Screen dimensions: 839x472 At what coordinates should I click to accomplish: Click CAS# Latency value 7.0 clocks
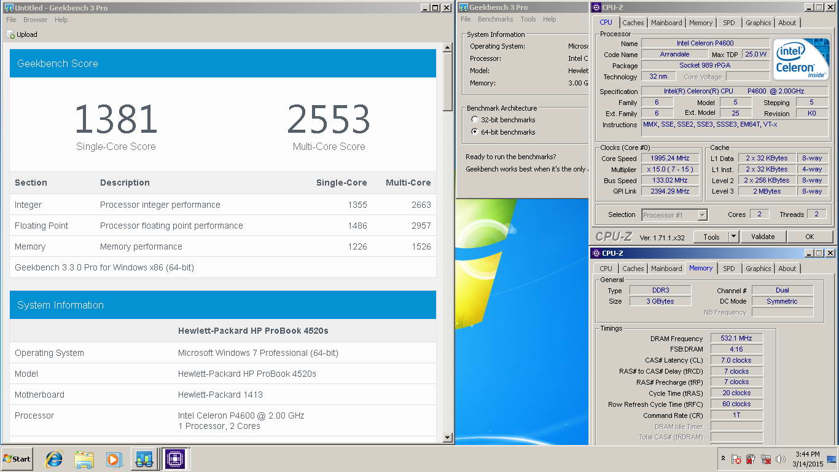coord(737,360)
